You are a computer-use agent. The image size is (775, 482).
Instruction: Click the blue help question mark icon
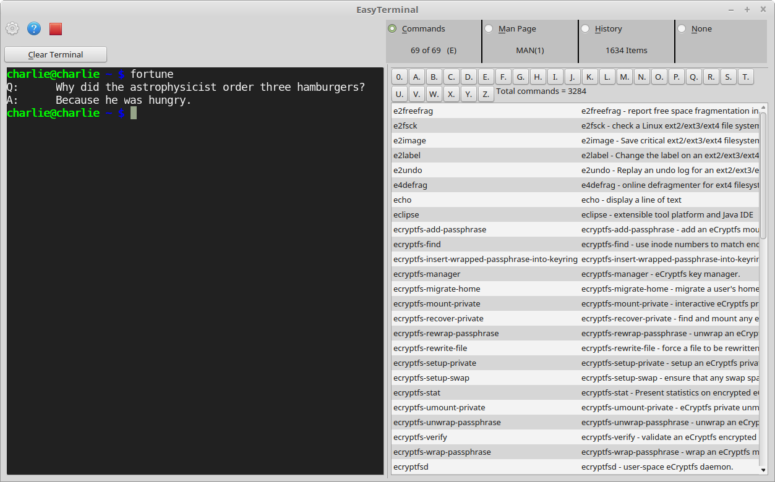click(x=34, y=29)
